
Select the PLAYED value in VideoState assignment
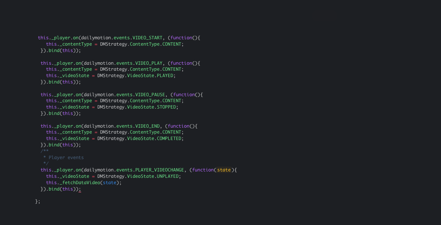165,76
